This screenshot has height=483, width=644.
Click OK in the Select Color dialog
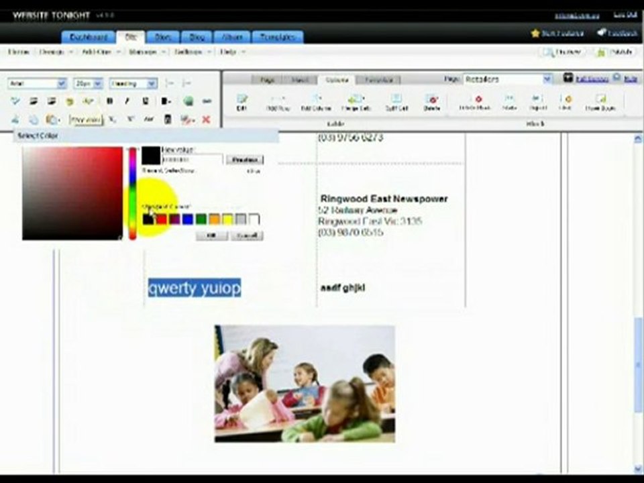[x=211, y=235]
